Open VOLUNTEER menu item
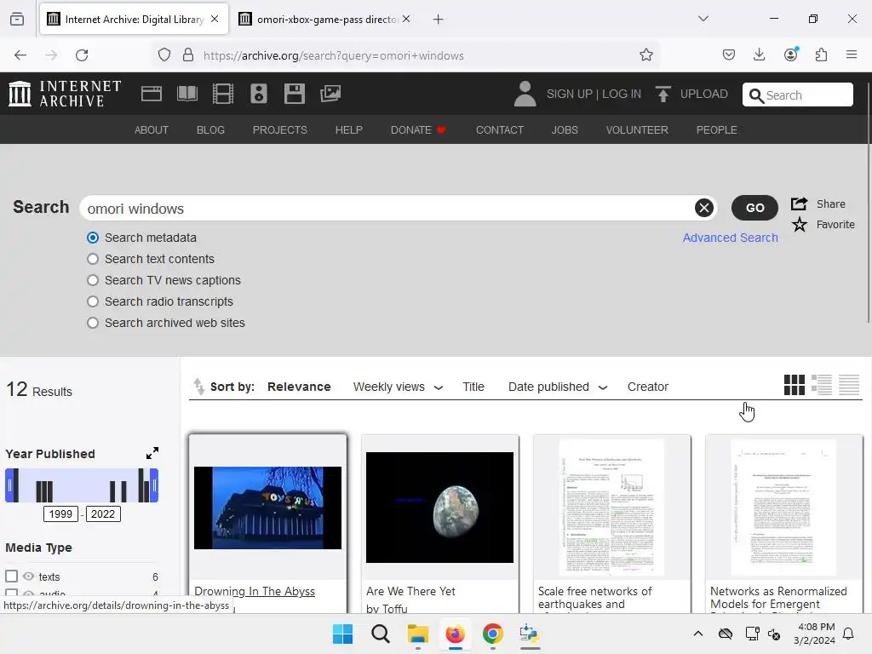 637,129
